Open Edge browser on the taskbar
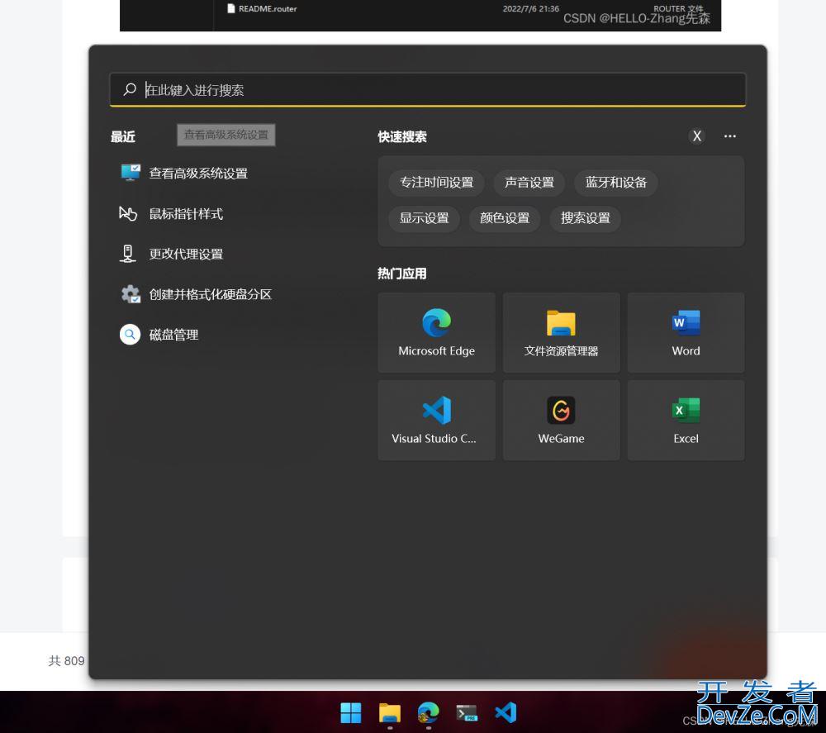 pos(428,713)
